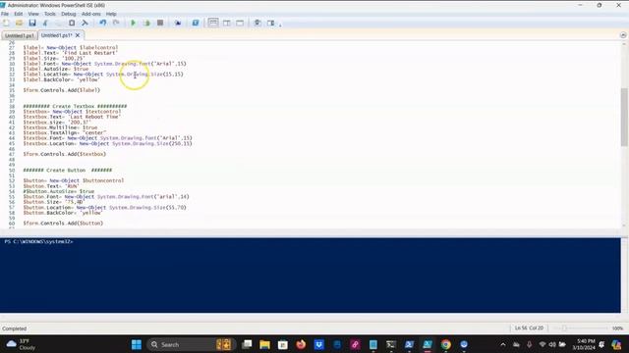Open the View menu
Viewport: 629px width, 353px height.
[x=33, y=14]
